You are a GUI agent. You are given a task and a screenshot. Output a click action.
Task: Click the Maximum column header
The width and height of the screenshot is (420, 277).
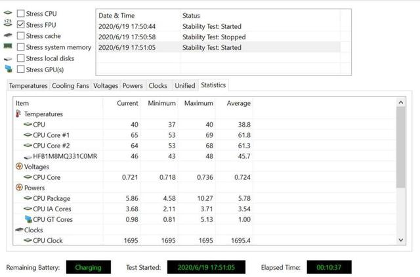[x=199, y=103]
